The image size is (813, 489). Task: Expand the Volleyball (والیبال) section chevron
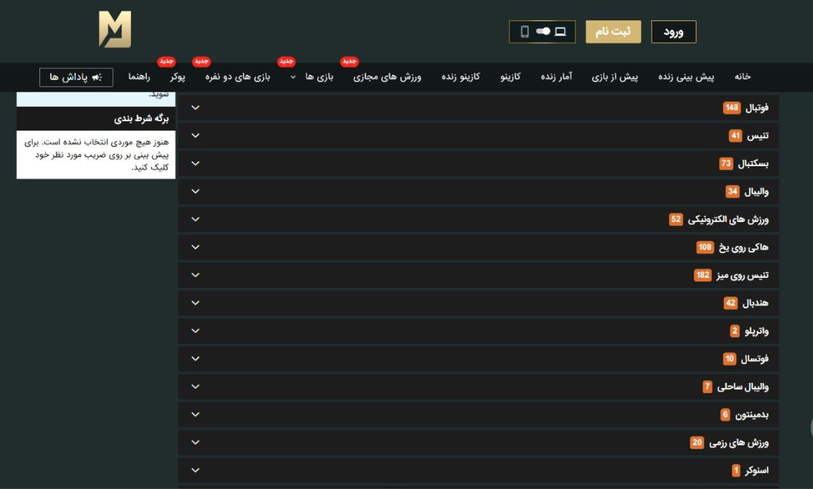point(195,191)
